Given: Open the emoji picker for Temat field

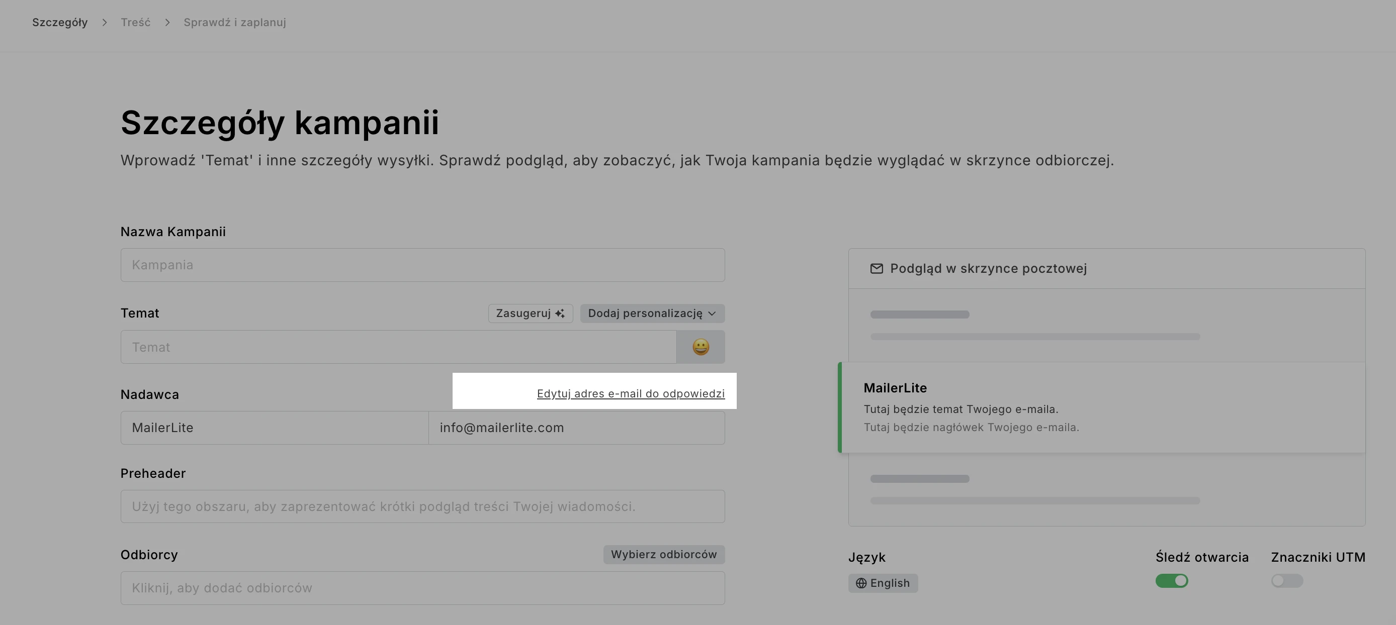Looking at the screenshot, I should 700,347.
